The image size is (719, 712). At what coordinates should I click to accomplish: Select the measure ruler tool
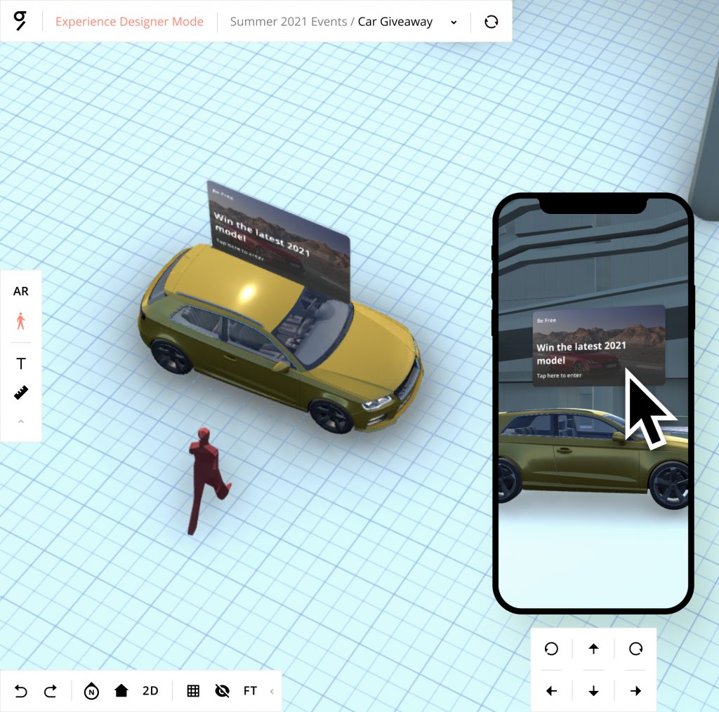coord(21,391)
